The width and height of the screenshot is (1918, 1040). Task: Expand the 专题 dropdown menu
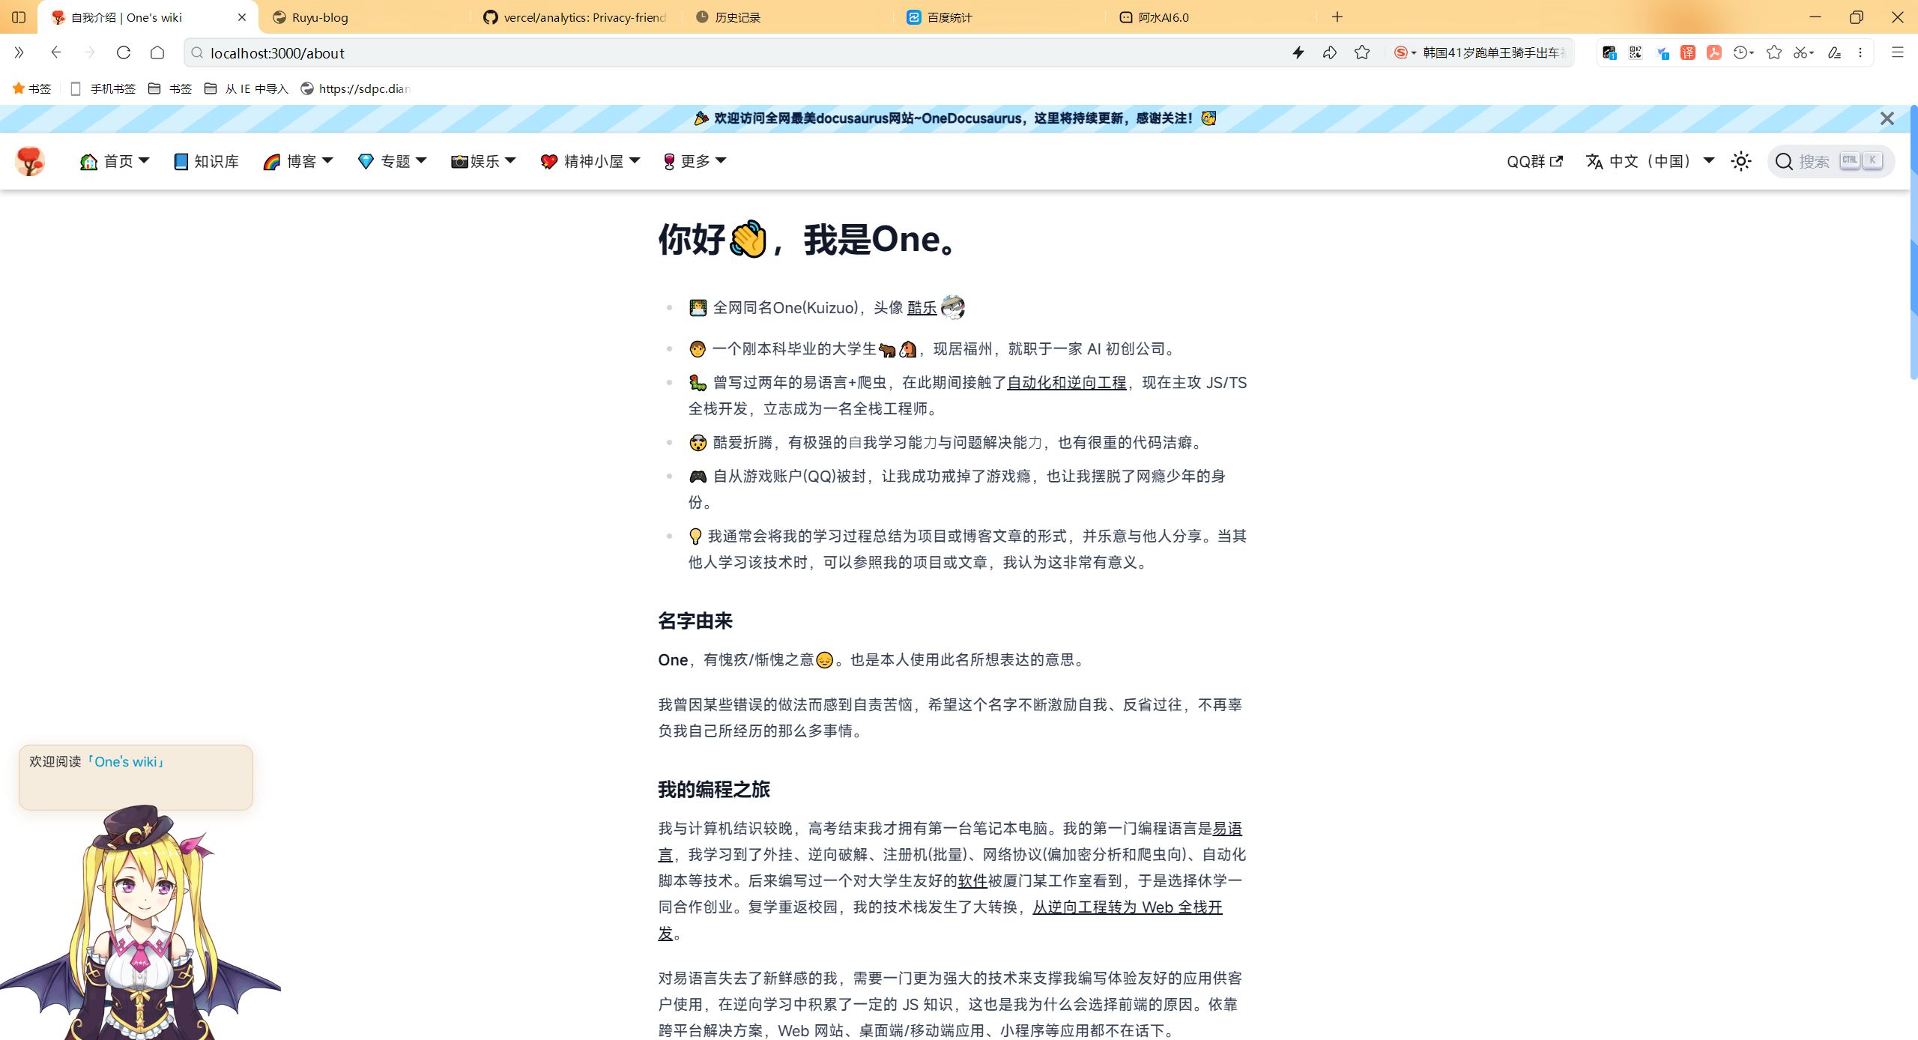tap(392, 161)
